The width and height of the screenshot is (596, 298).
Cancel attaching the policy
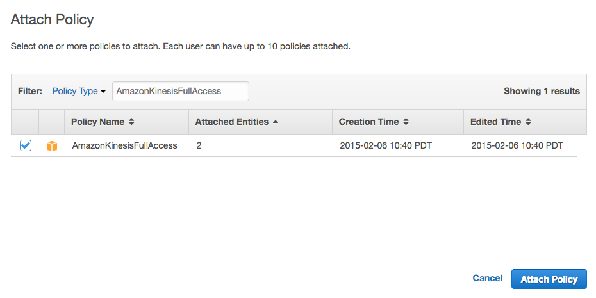click(487, 278)
